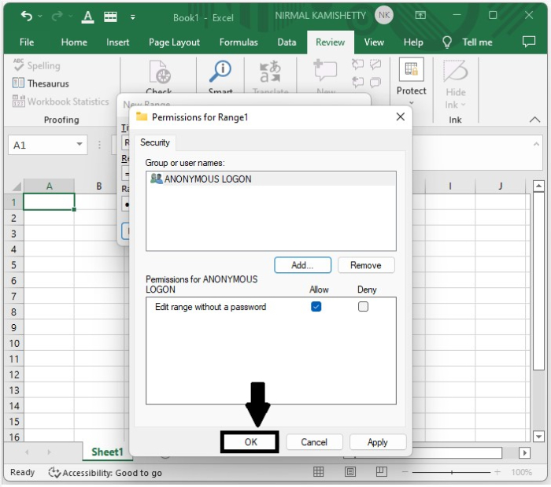This screenshot has height=487, width=551.
Task: Click the Add... button
Action: (302, 265)
